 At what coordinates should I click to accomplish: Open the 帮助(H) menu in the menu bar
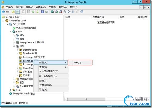[73, 7]
